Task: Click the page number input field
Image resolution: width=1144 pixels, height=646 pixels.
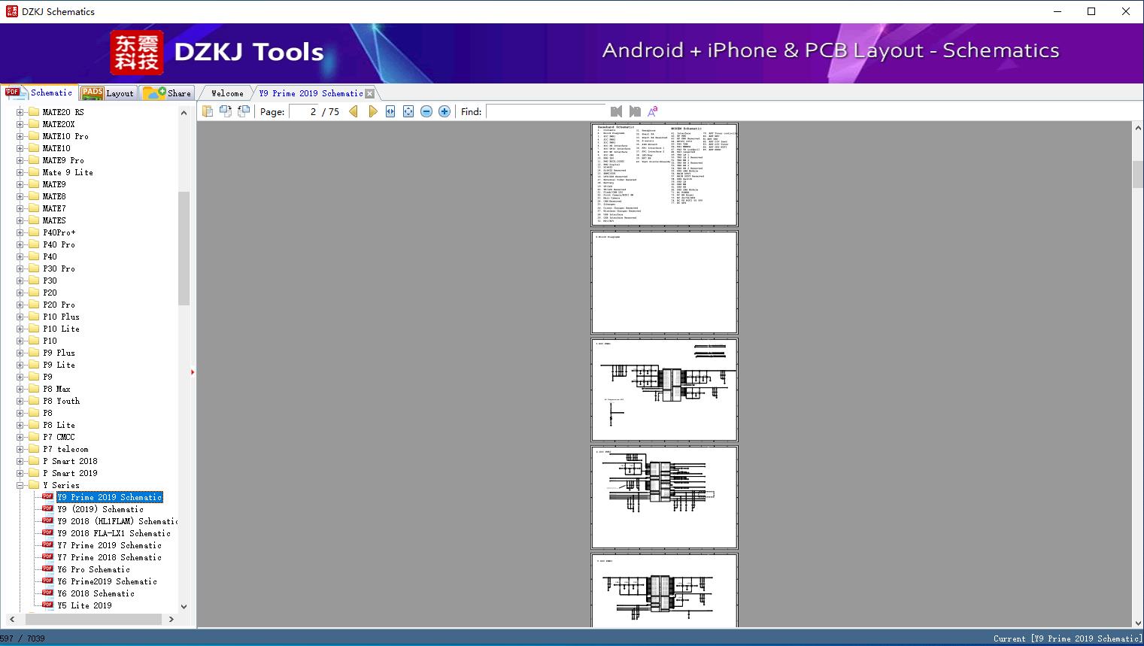Action: pos(304,111)
